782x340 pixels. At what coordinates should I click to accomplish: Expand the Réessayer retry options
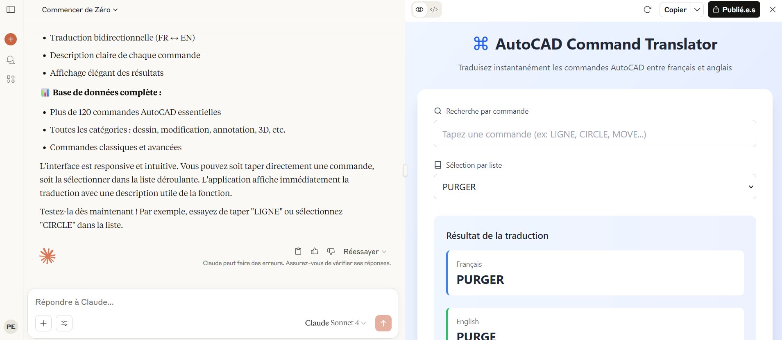point(365,251)
